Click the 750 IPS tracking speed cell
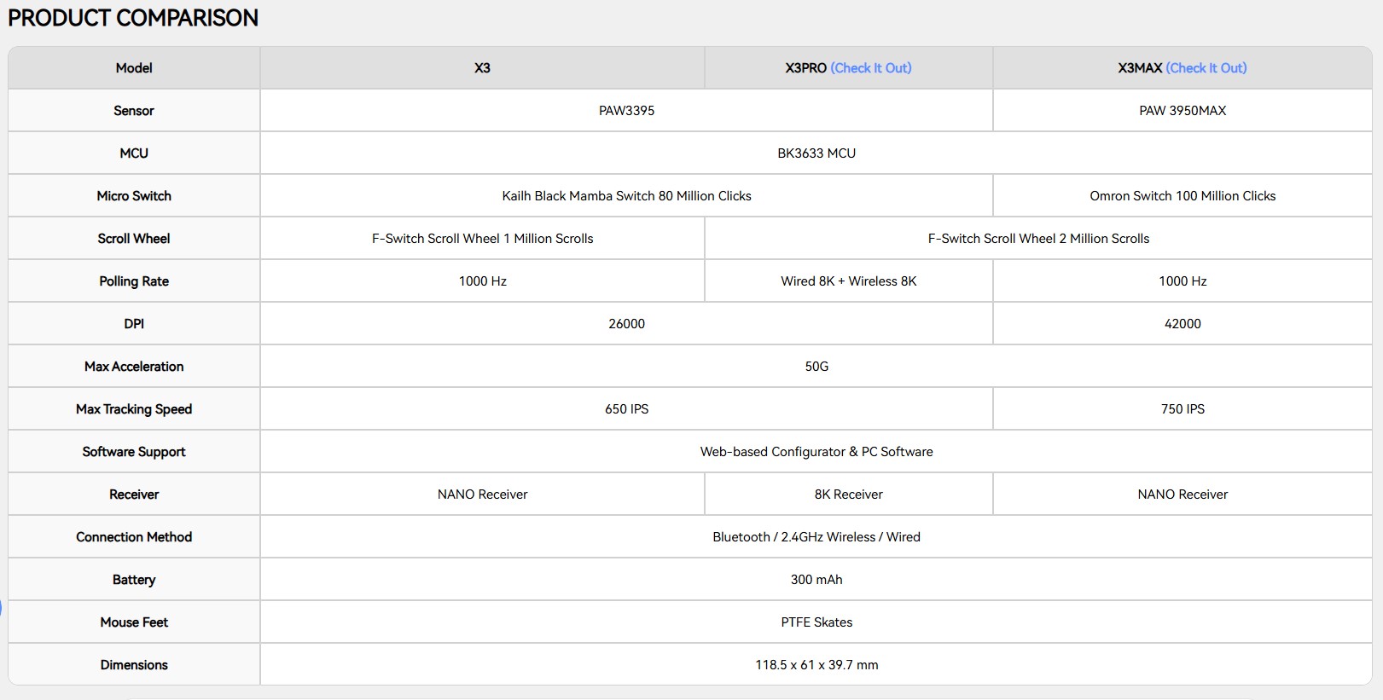1383x700 pixels. (x=1183, y=409)
